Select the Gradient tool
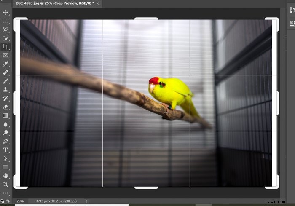 point(5,115)
